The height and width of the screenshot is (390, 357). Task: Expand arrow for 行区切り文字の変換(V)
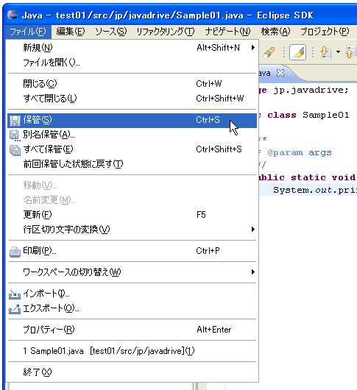pos(252,230)
